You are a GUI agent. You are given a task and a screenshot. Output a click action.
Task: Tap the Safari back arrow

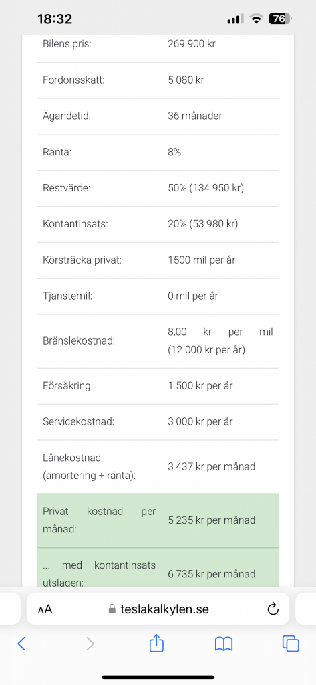point(21,644)
